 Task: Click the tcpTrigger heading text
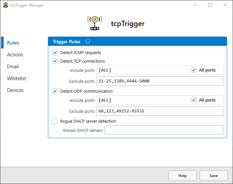[x=128, y=24]
